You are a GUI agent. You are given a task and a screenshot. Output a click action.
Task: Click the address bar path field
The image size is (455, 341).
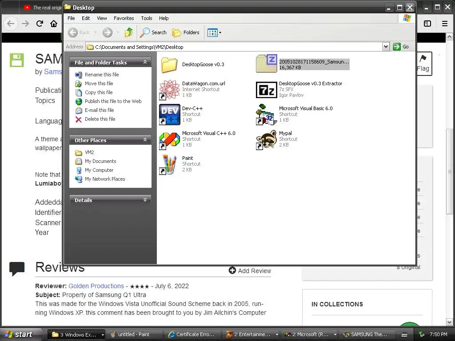tap(234, 47)
